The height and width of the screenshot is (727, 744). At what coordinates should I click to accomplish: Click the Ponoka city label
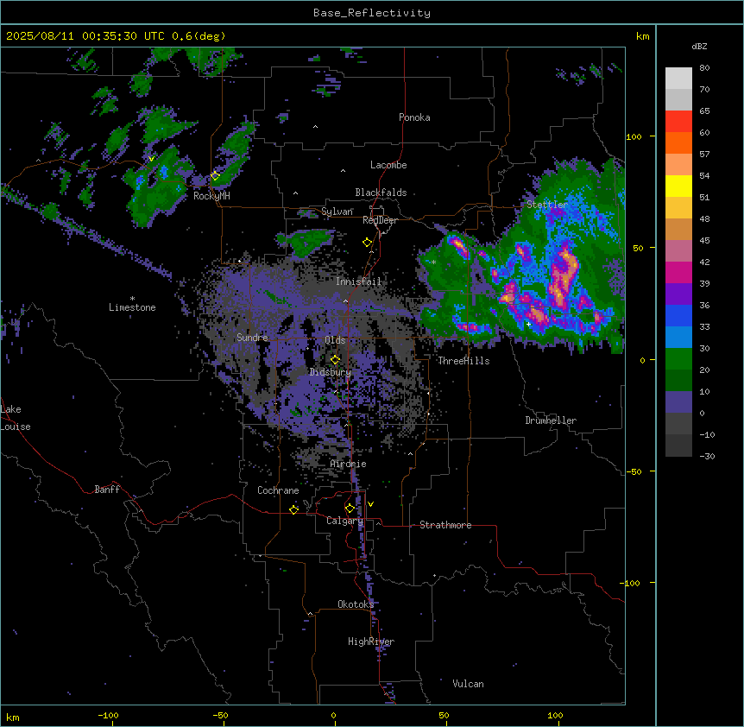(414, 117)
